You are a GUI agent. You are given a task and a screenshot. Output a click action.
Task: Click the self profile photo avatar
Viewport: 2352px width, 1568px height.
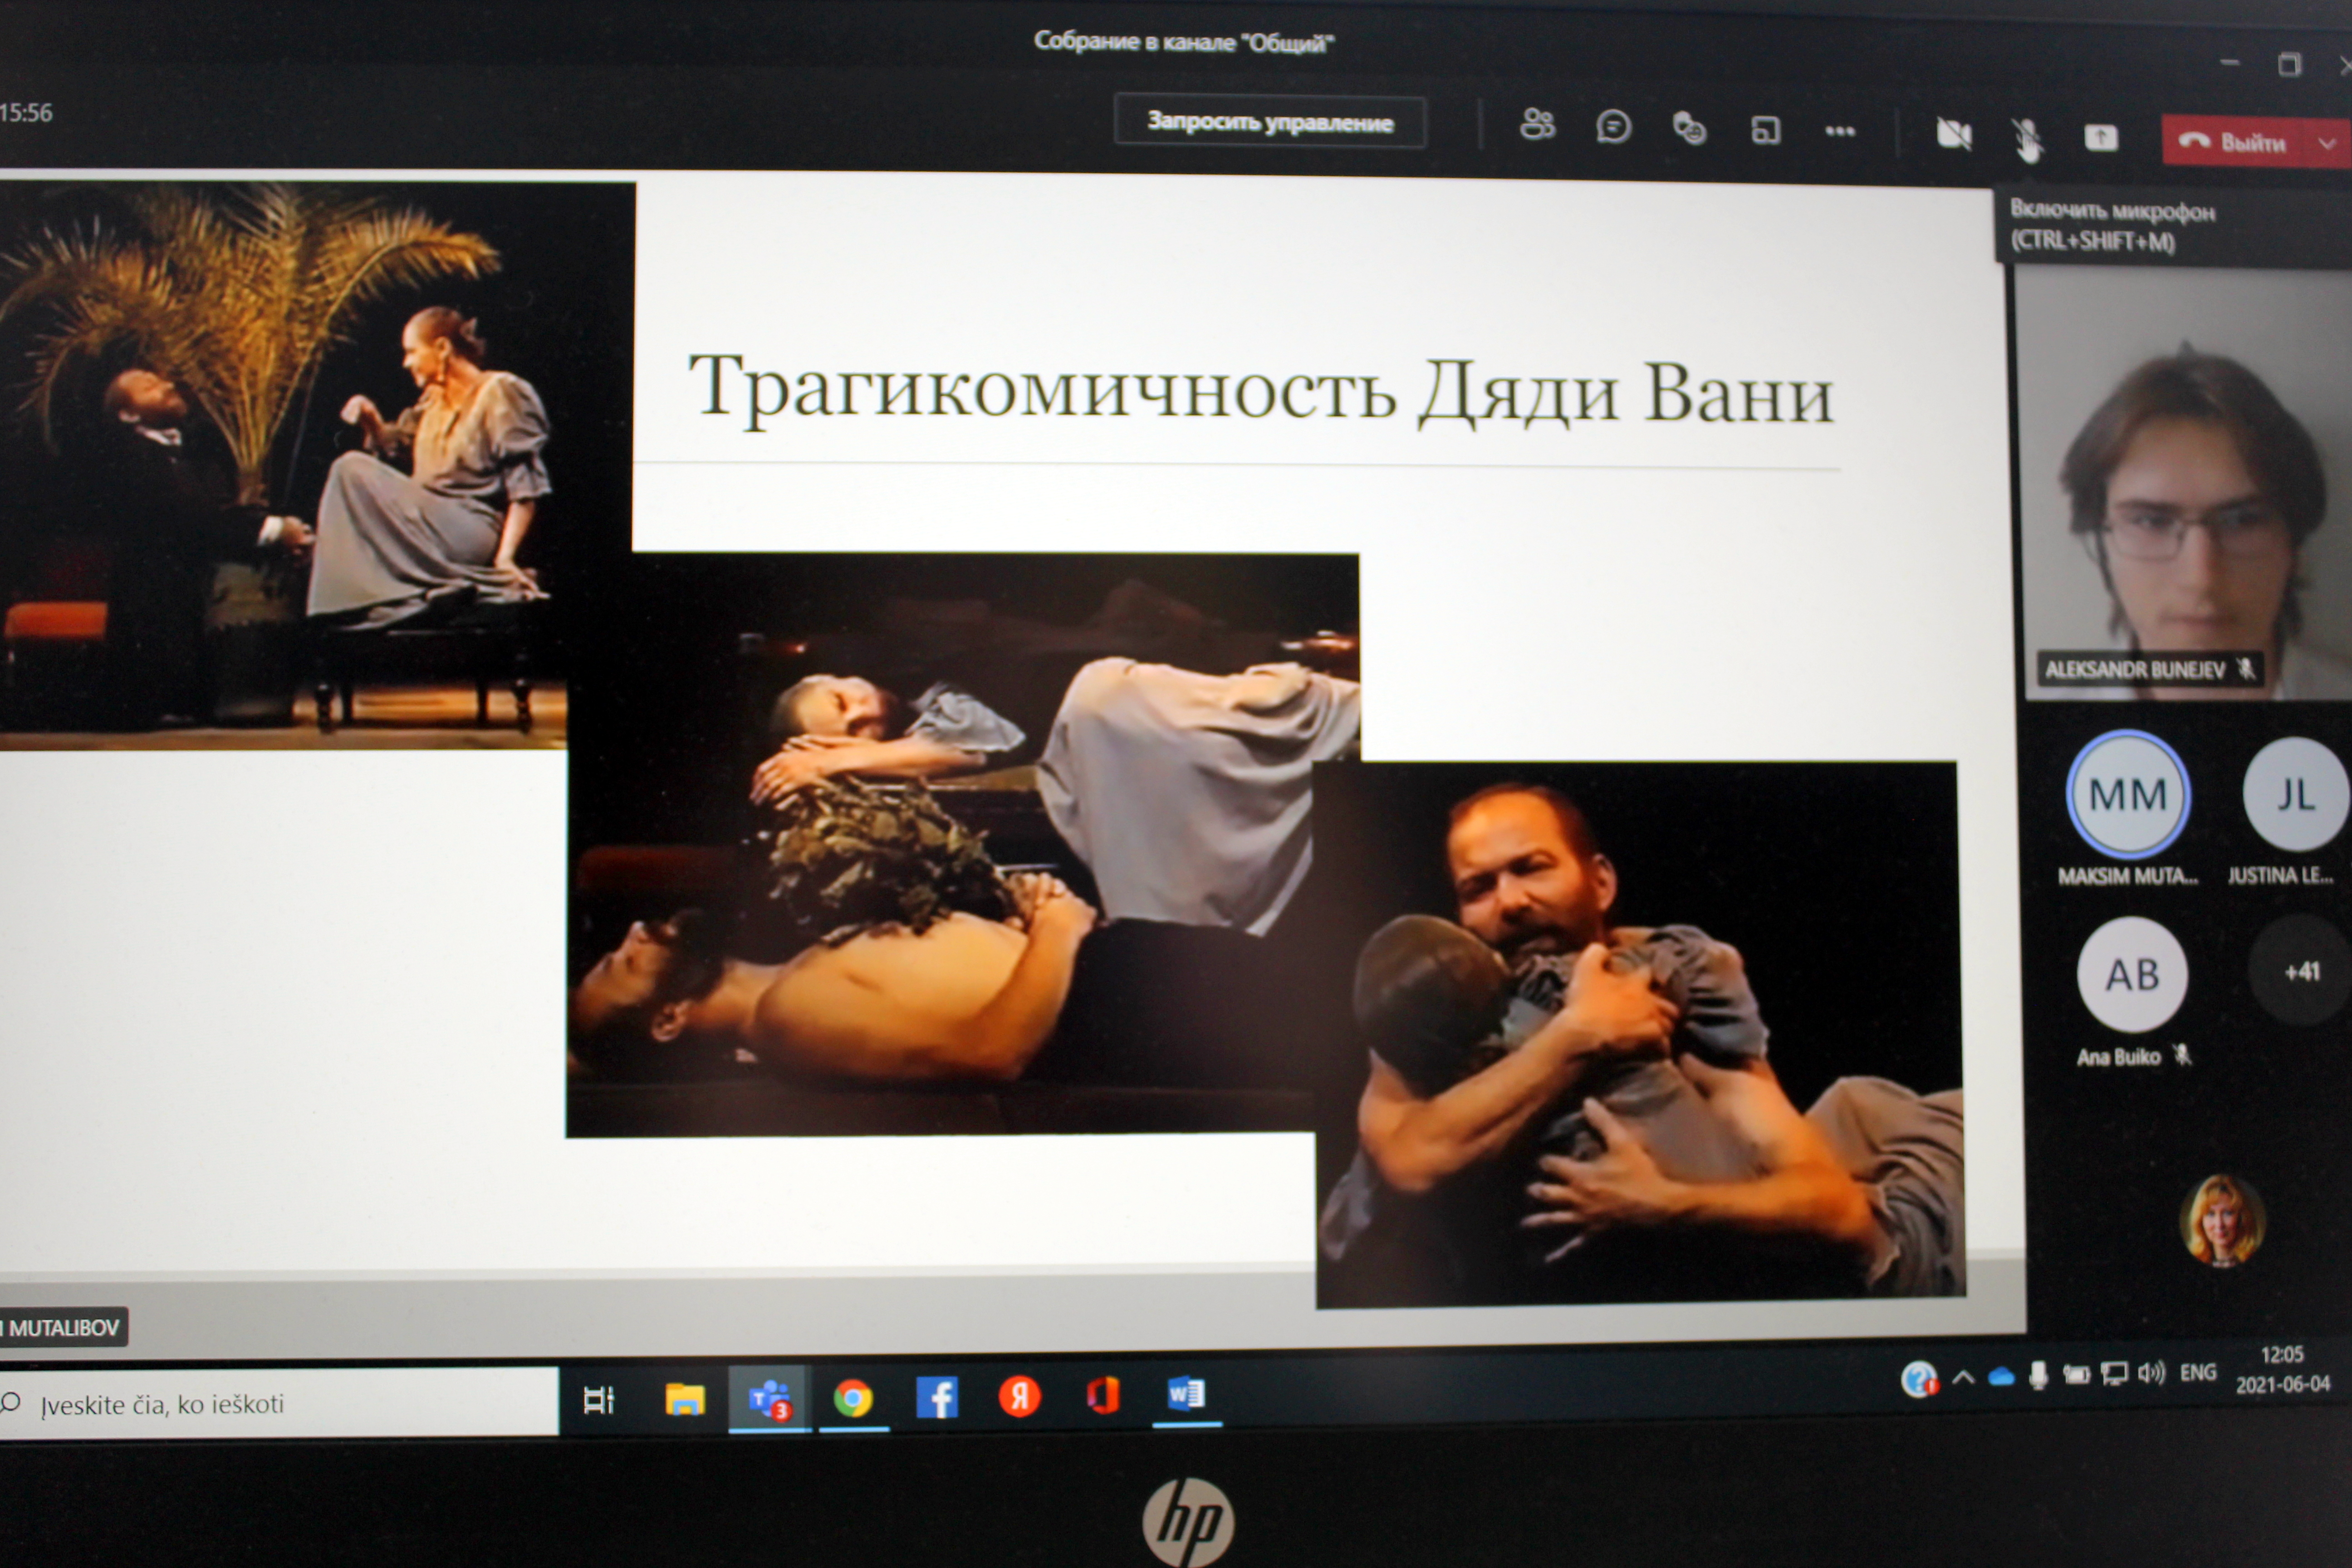pos(2222,1220)
